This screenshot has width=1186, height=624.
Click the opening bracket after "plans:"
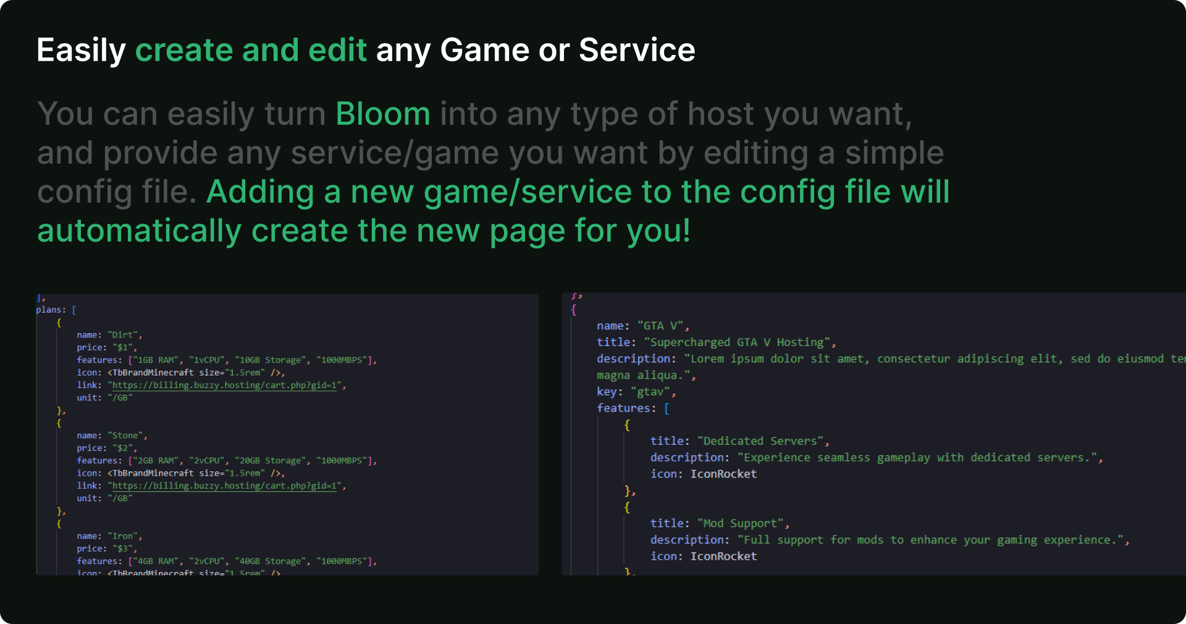click(x=74, y=310)
